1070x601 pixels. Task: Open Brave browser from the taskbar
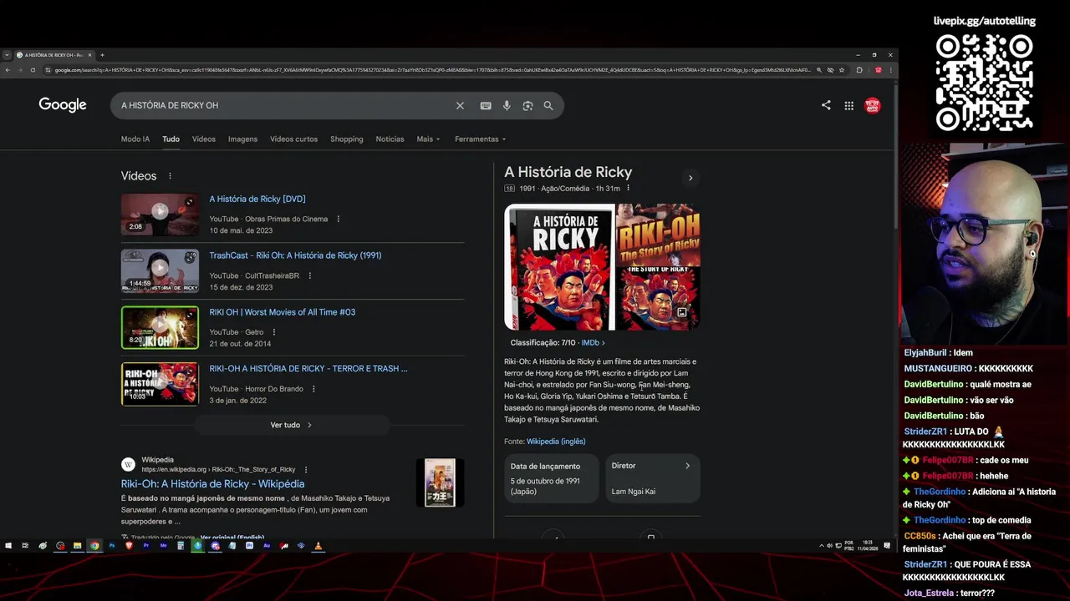pos(129,546)
